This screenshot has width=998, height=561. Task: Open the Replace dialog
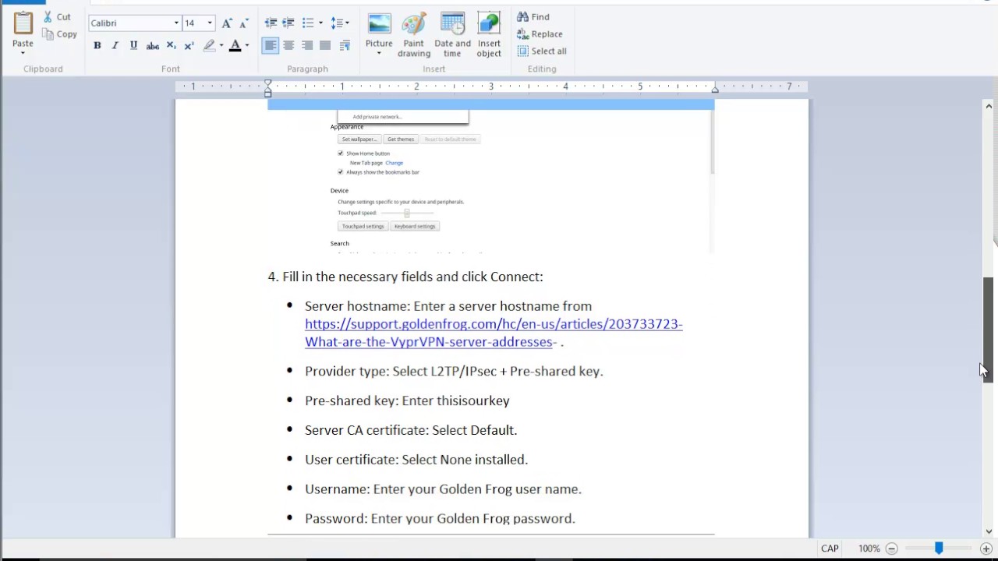click(540, 34)
